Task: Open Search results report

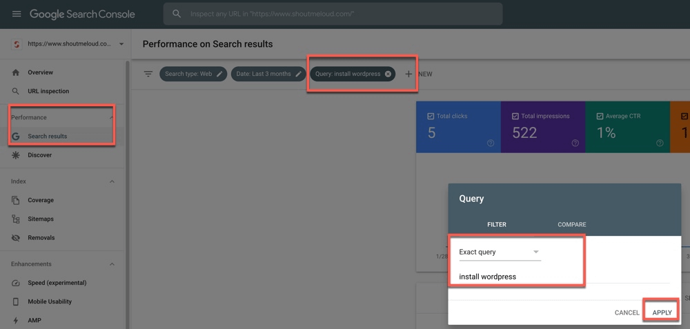Action: [x=48, y=137]
